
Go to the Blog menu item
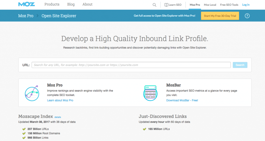tap(71, 4)
